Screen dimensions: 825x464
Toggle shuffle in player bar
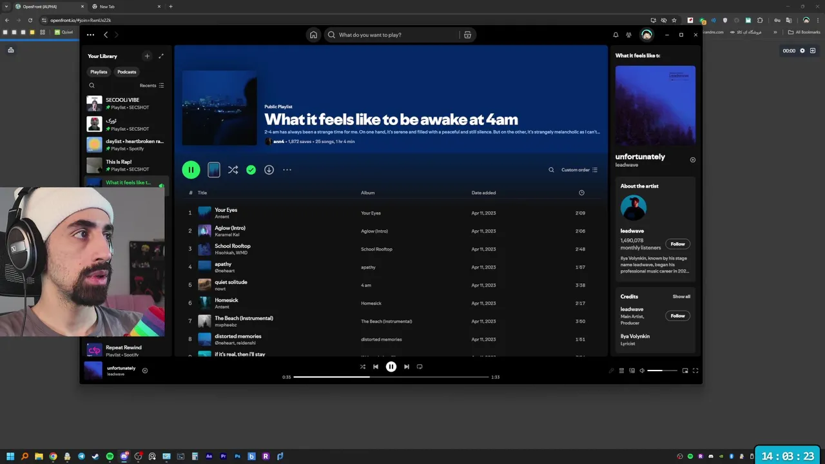click(362, 367)
